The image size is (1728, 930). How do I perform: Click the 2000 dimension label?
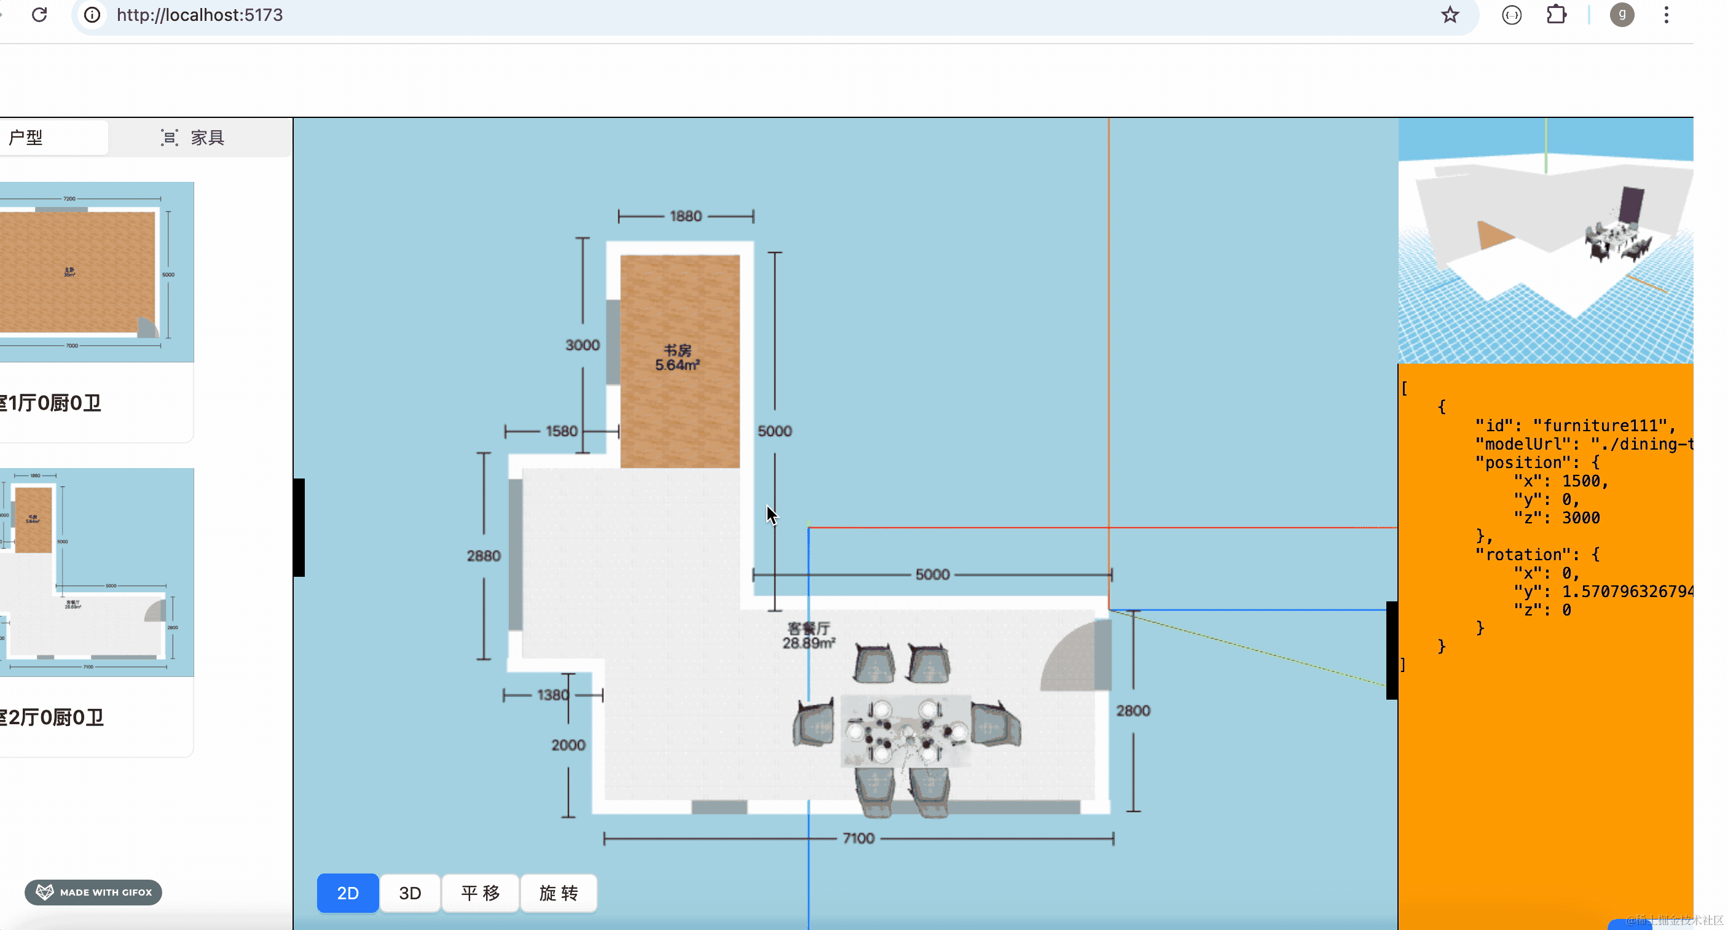568,745
